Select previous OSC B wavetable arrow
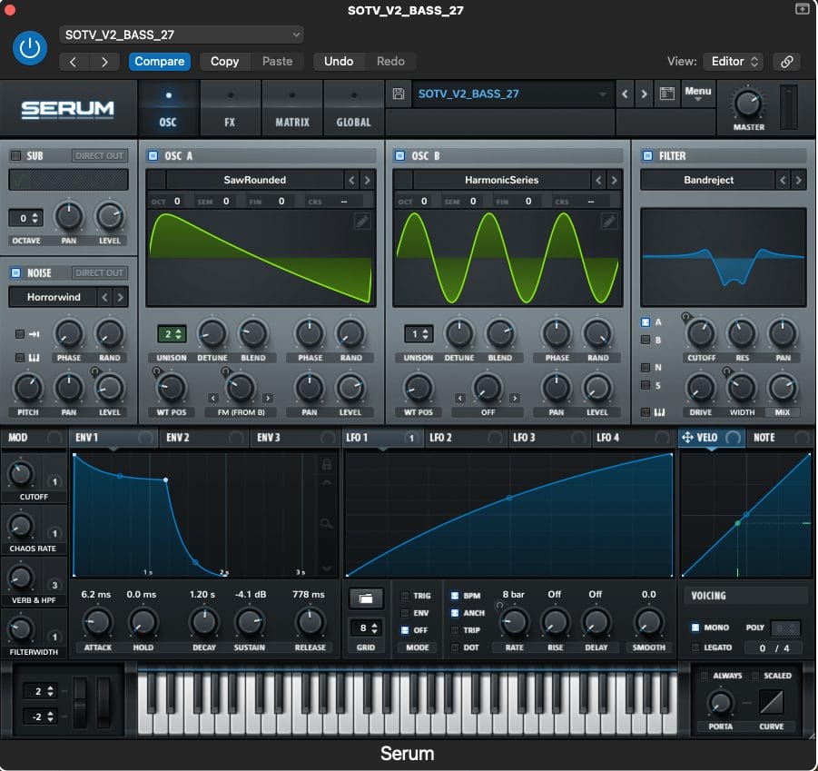 598,180
